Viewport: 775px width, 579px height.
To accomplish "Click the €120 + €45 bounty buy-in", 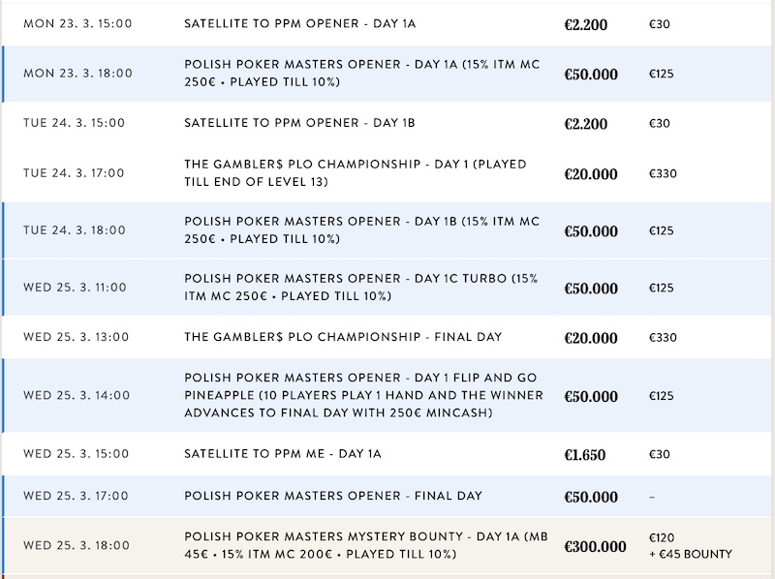I will point(690,545).
